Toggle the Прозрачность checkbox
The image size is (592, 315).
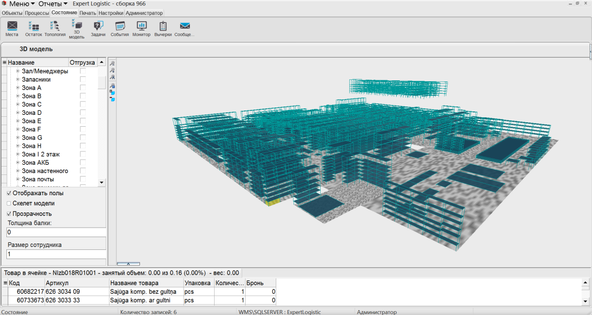pyautogui.click(x=9, y=214)
